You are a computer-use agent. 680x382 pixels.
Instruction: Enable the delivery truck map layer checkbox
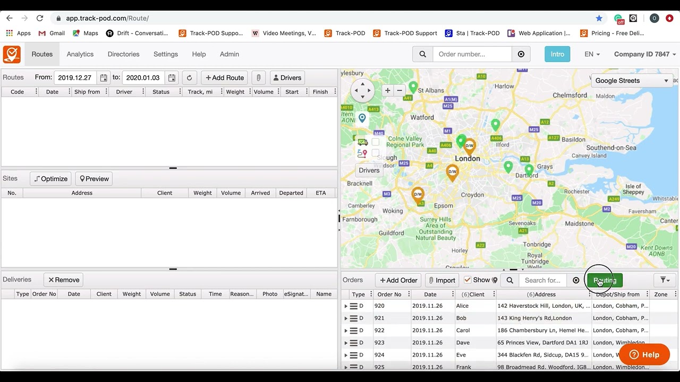pyautogui.click(x=375, y=142)
